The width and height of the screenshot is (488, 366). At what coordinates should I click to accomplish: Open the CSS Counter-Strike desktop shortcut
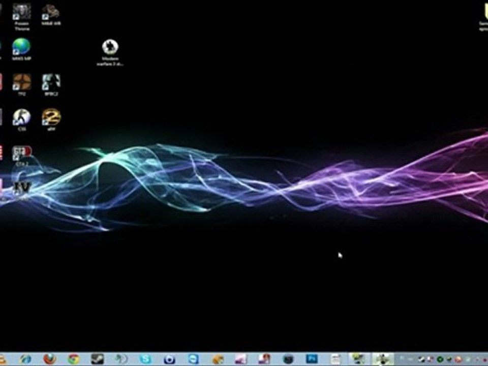(22, 119)
